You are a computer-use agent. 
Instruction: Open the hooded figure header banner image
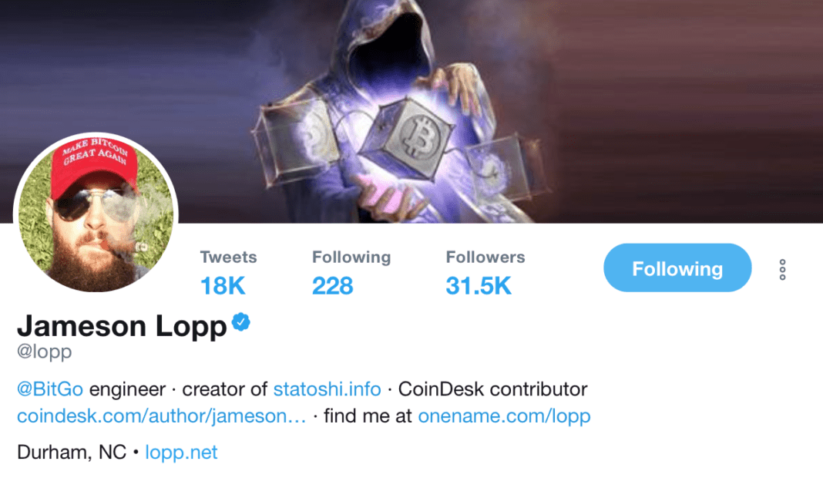[x=411, y=111]
